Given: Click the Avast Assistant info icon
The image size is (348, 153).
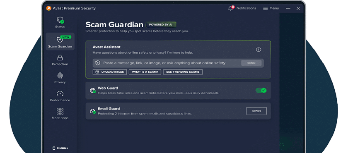Looking at the screenshot, I should pyautogui.click(x=259, y=50).
